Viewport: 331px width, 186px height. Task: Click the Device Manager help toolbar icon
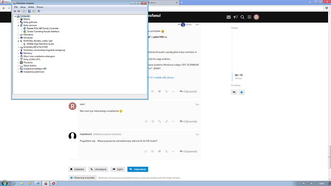[x=29, y=11]
